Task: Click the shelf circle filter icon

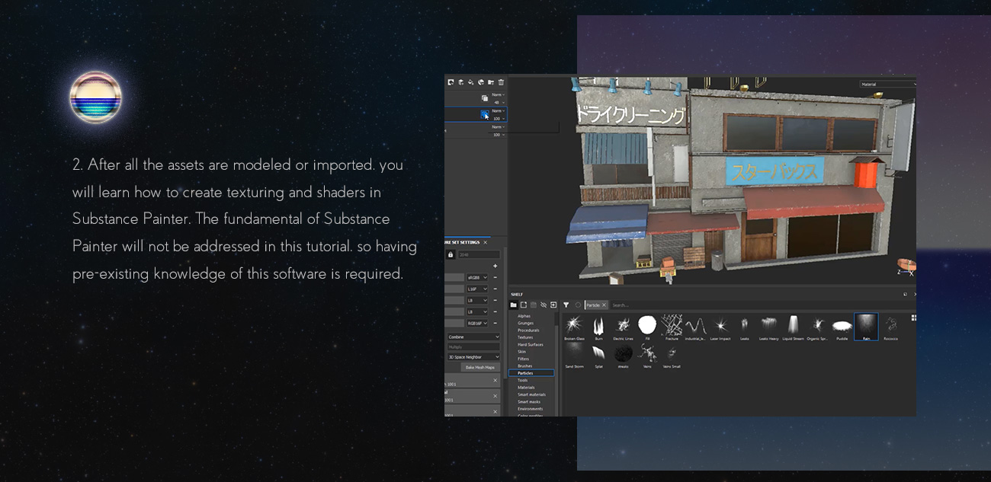Action: point(578,305)
